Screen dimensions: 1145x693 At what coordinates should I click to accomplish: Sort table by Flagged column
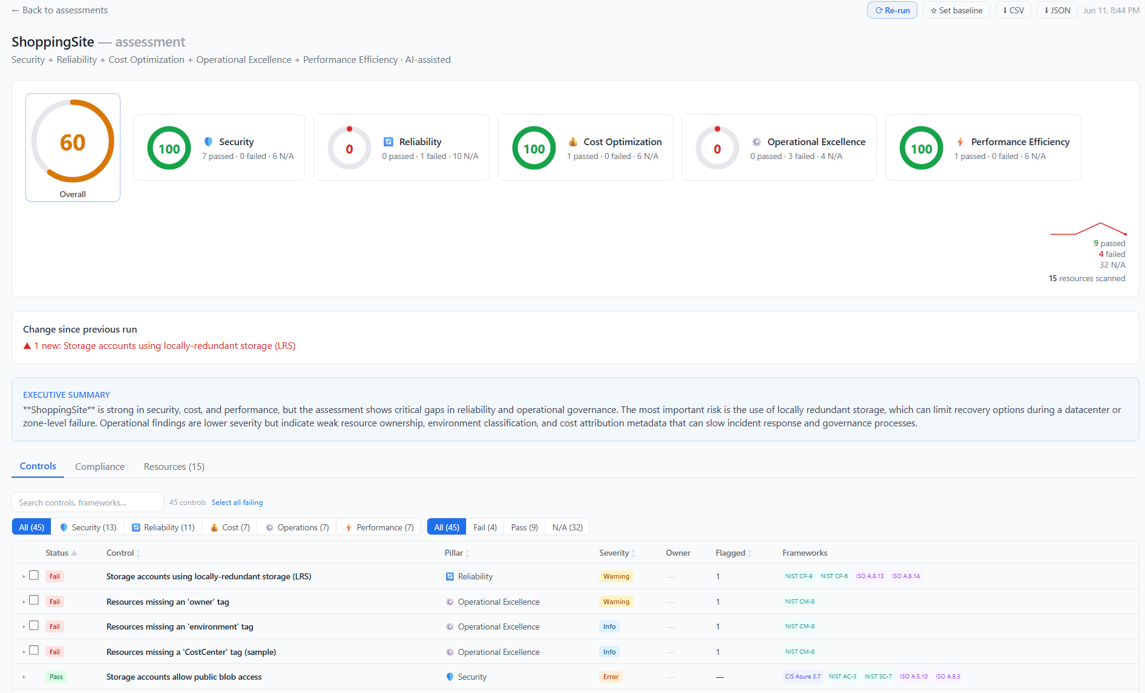point(733,553)
